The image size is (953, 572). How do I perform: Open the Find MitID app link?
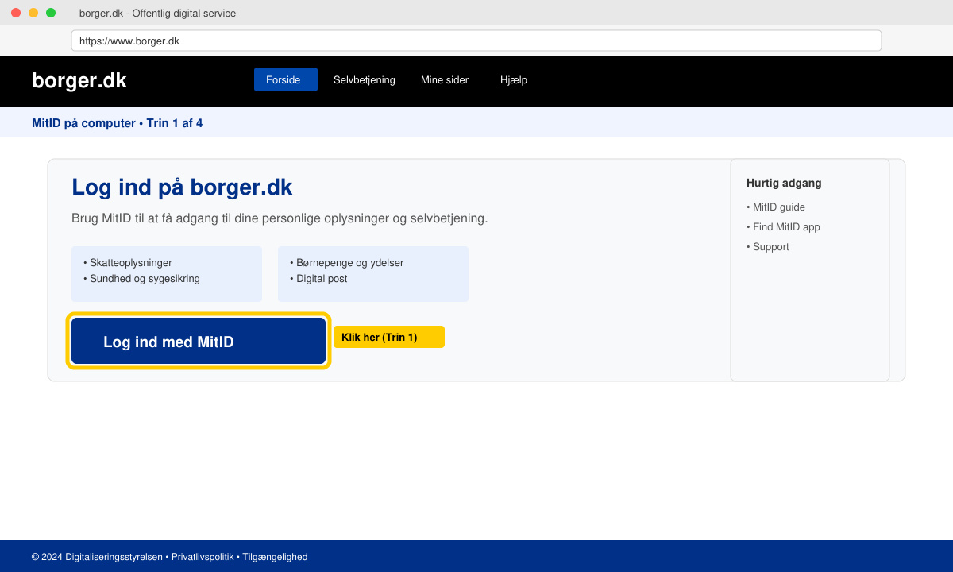(x=783, y=227)
